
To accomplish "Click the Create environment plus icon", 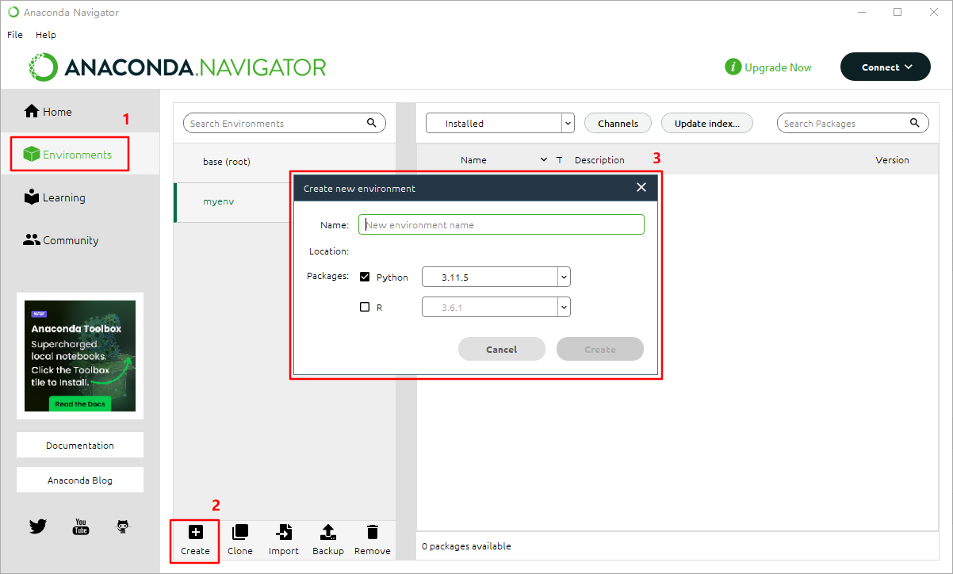I will coord(195,532).
